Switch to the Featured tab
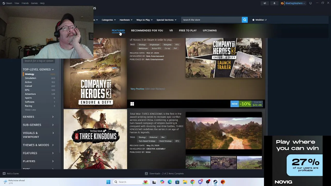Image resolution: width=331 pixels, height=186 pixels. [x=118, y=30]
